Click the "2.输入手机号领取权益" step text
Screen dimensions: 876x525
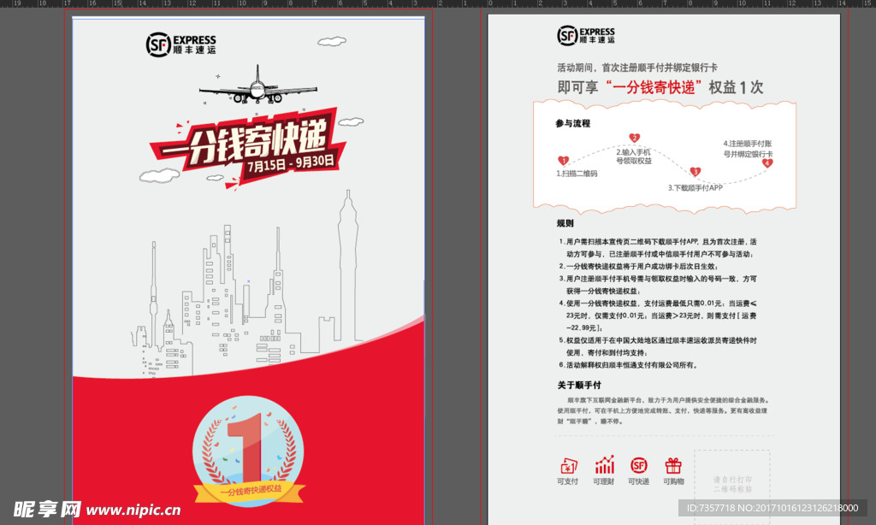click(x=634, y=156)
